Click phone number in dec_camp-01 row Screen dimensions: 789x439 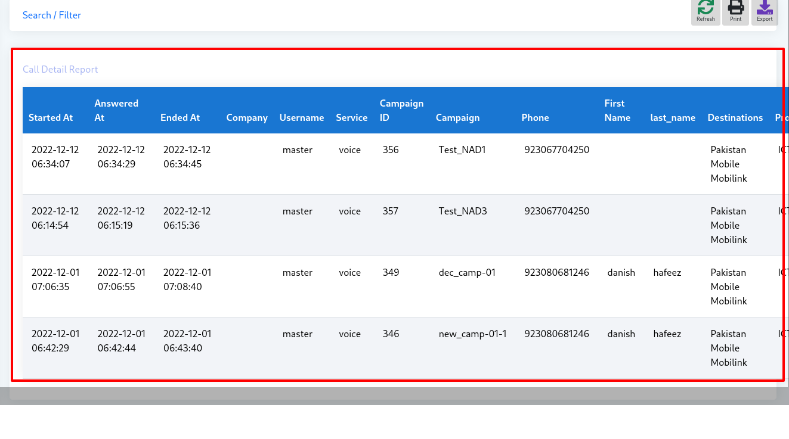[557, 272]
